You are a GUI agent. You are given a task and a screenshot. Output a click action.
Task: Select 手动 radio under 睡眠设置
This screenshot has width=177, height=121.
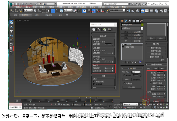[100, 42]
